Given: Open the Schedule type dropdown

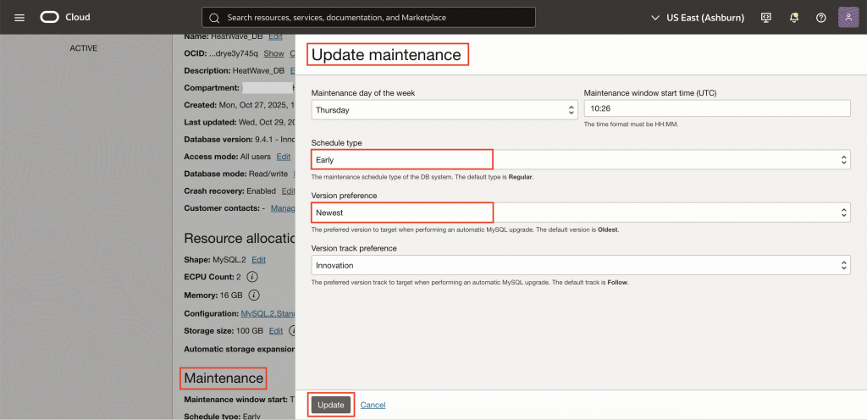Looking at the screenshot, I should point(581,160).
